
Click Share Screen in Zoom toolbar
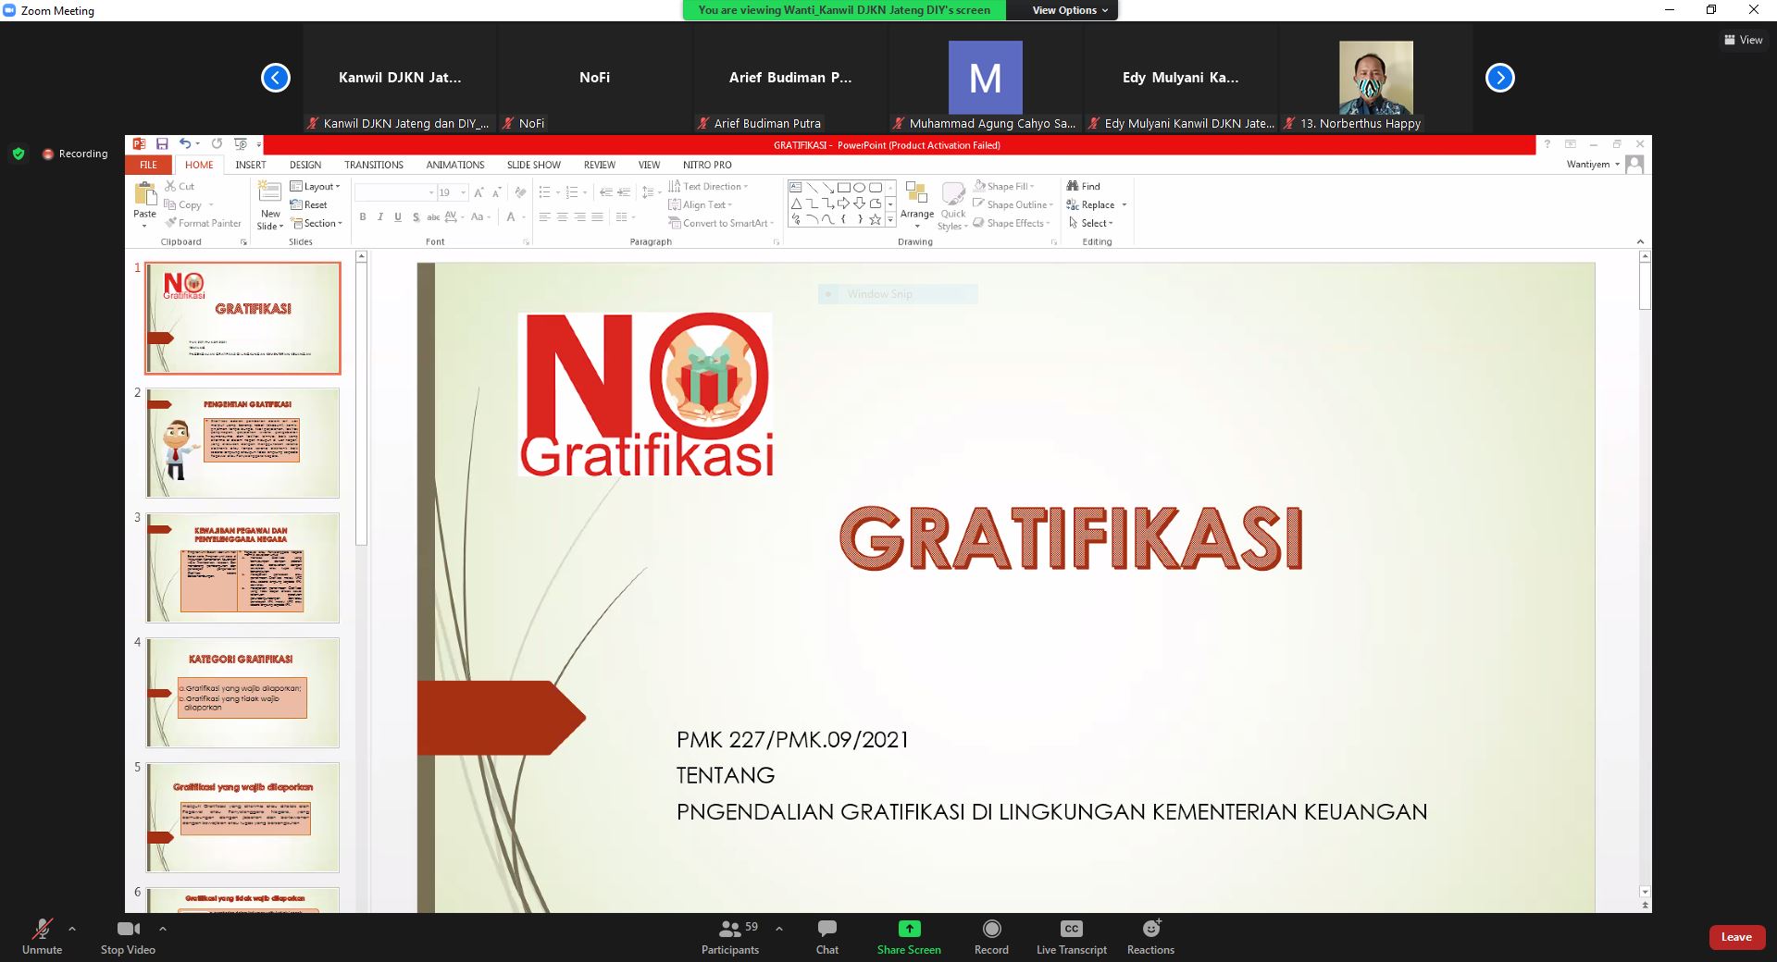click(x=909, y=936)
